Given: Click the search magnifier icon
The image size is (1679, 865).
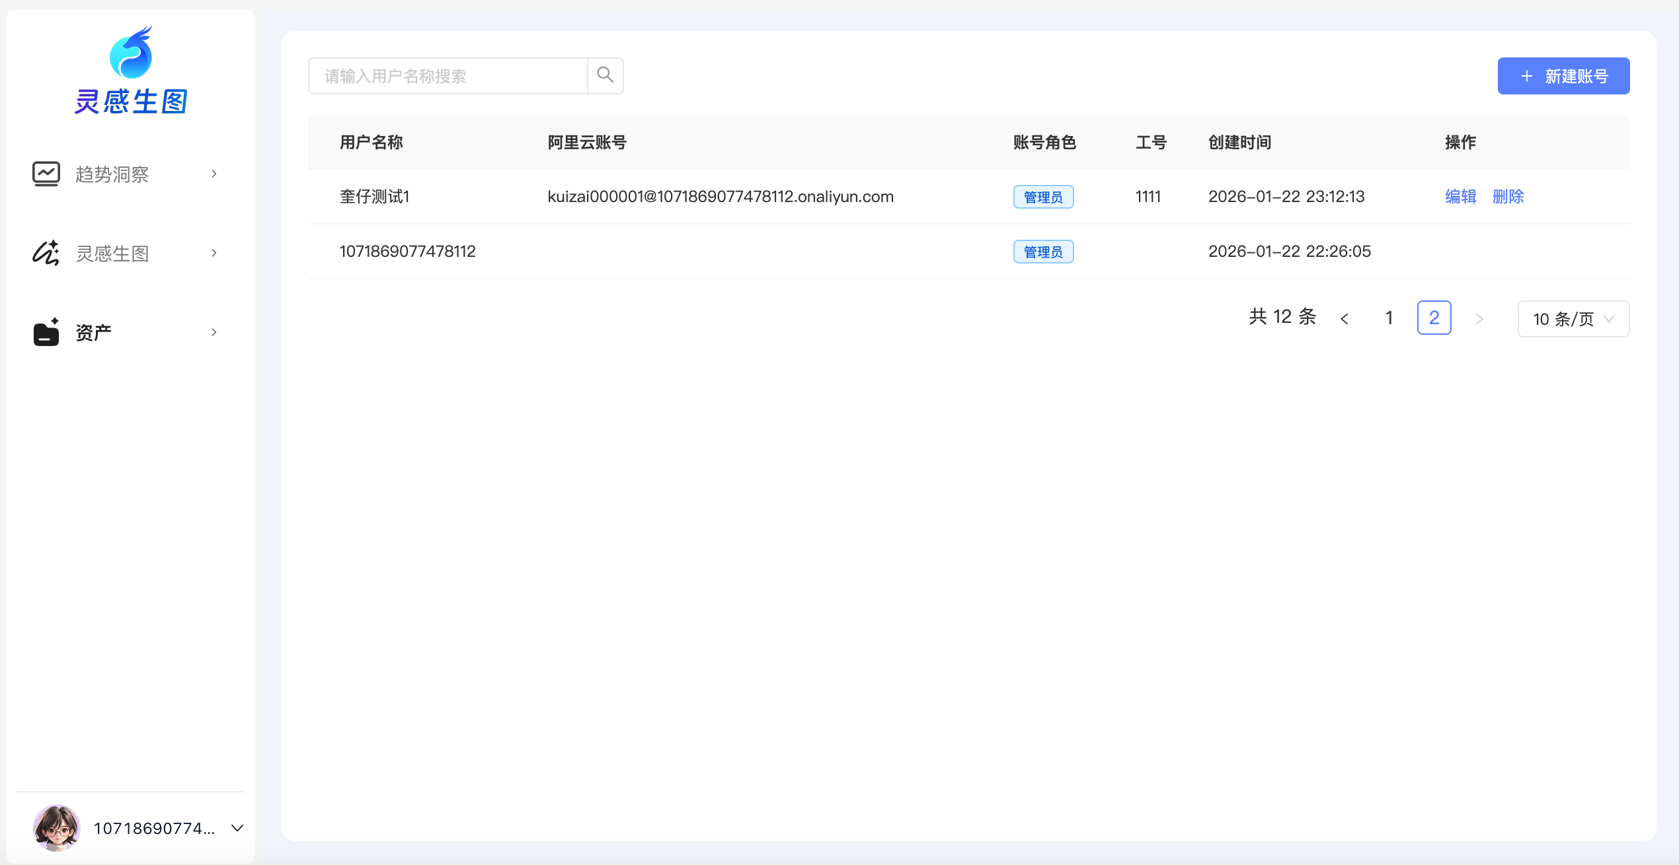Looking at the screenshot, I should [x=605, y=75].
